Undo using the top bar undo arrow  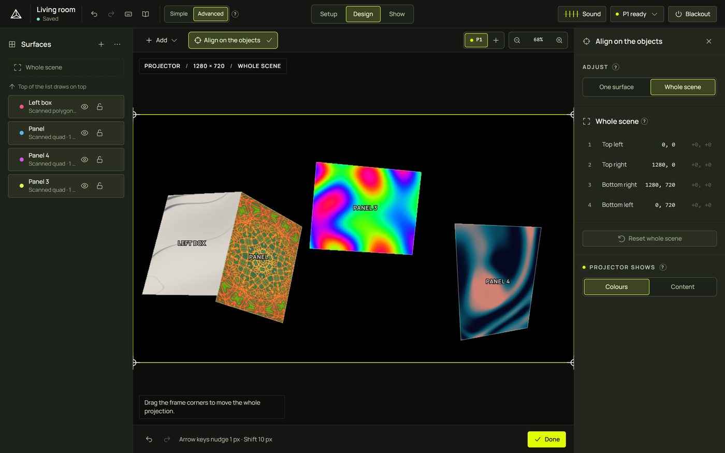[x=94, y=14]
